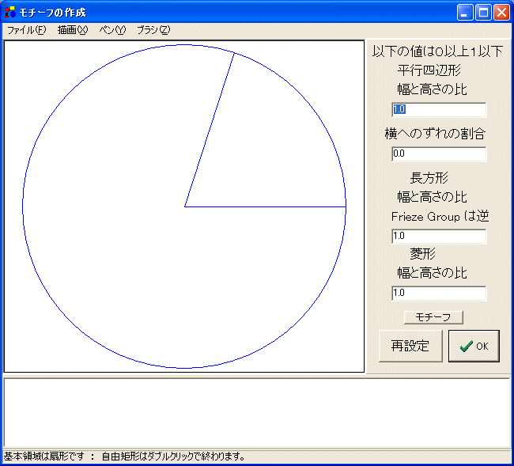This screenshot has width=514, height=466.
Task: Click the 菱形 label
Action: coord(423,253)
